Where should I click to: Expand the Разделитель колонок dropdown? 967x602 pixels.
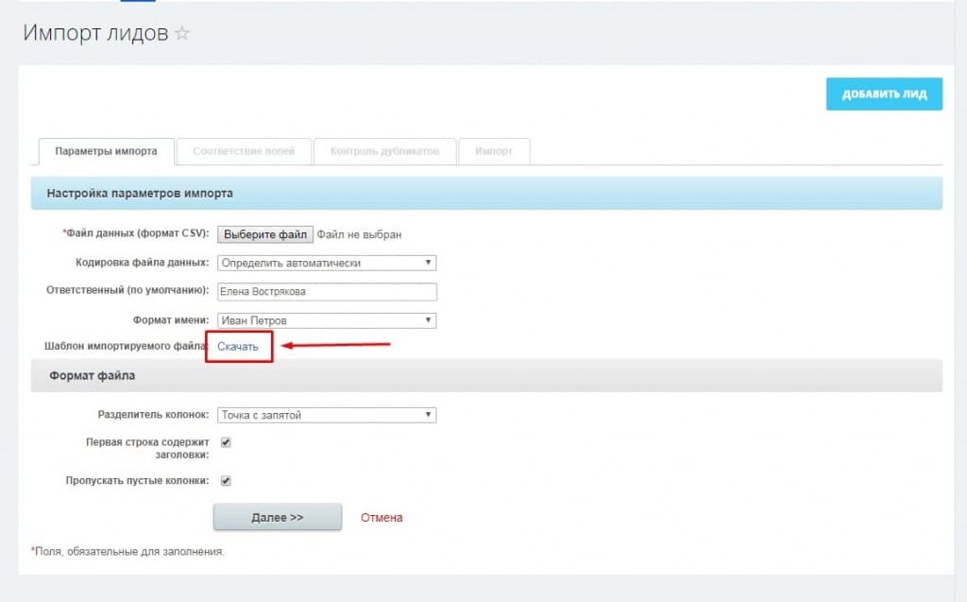(327, 414)
